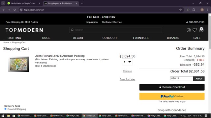Open the SALE menu
The image size is (211, 118).
[197, 38]
